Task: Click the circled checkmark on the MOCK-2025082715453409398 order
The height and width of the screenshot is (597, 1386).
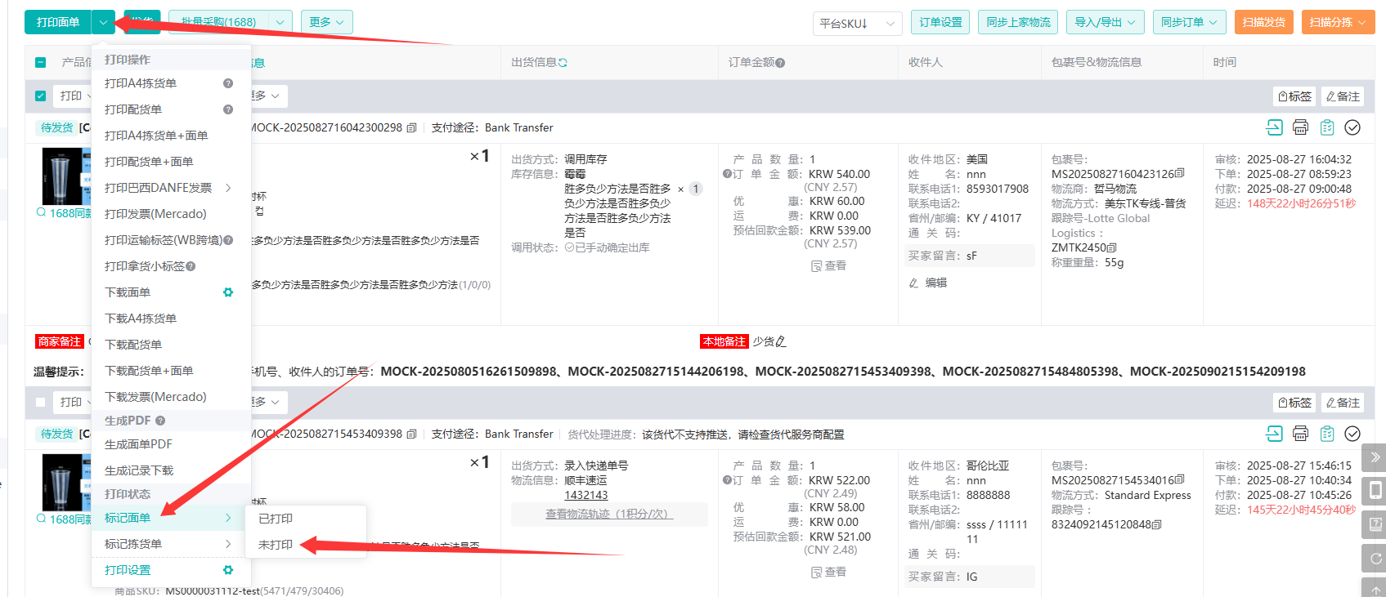Action: (1352, 433)
